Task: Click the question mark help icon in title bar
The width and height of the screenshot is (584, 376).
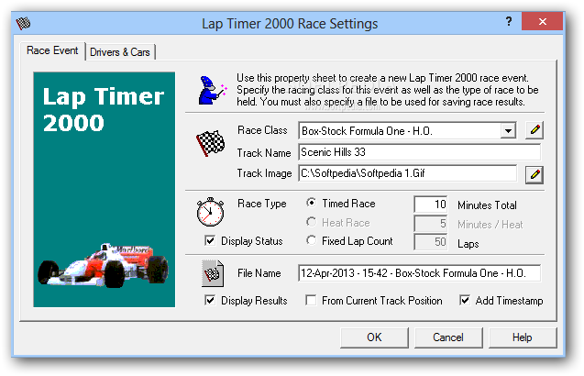Action: click(x=509, y=21)
